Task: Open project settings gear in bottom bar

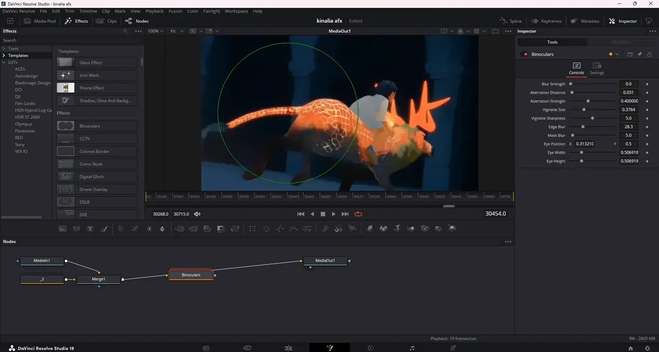Action: 647,348
